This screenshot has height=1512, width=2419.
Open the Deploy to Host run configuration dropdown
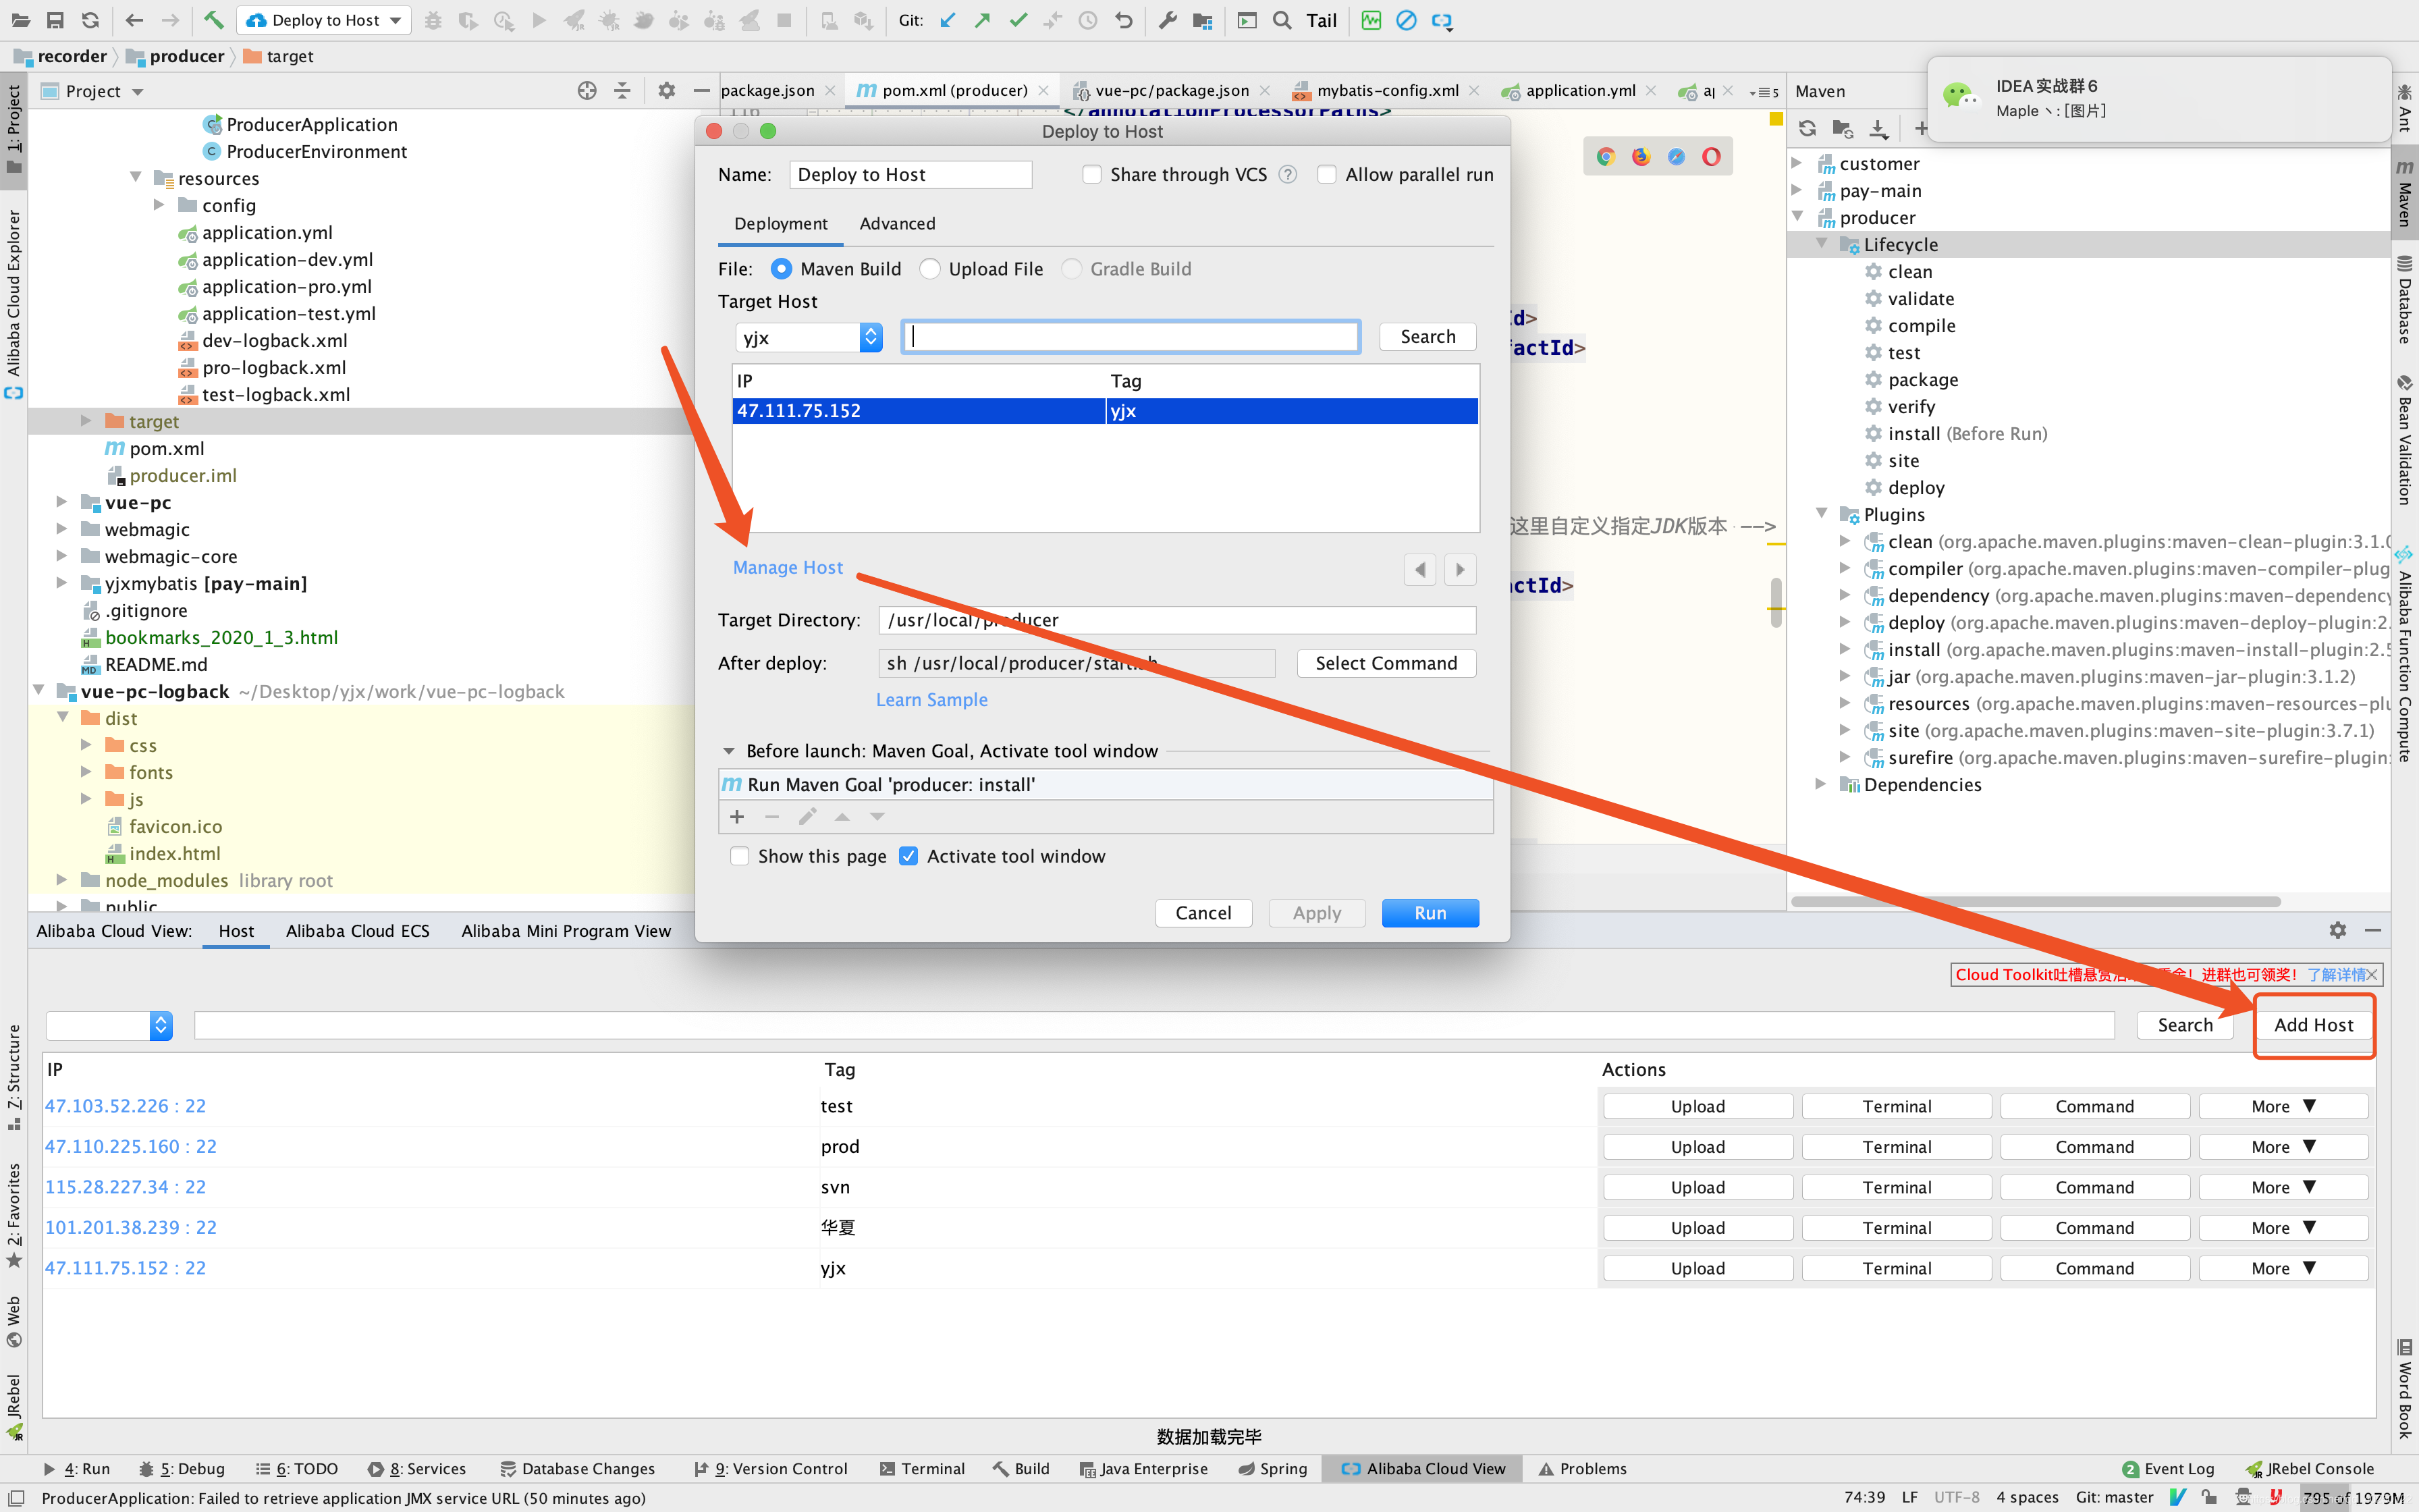coord(325,20)
